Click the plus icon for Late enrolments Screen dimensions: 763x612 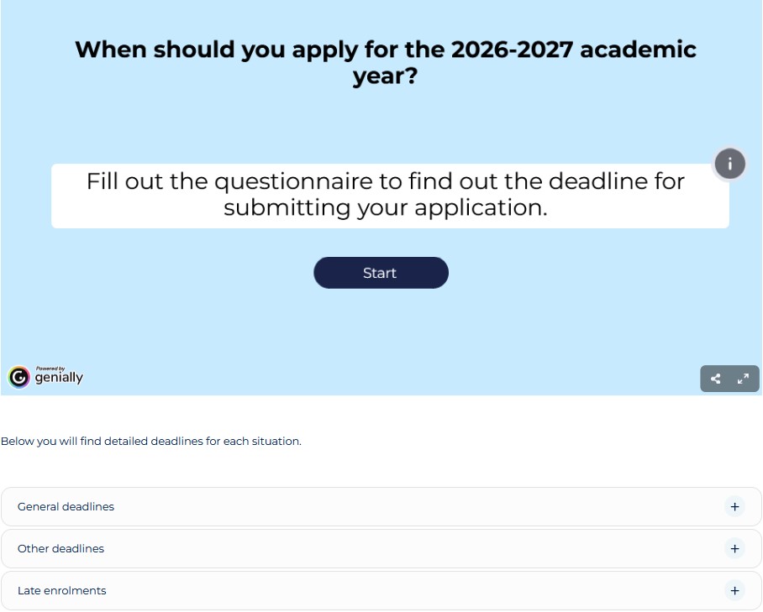(x=734, y=590)
